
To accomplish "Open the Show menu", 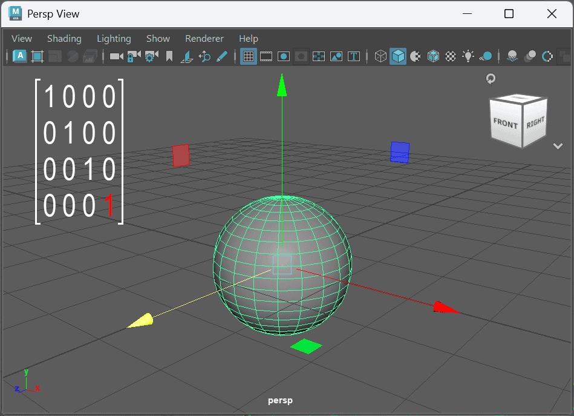I will click(158, 38).
